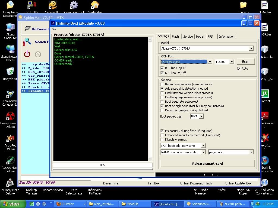Open SpiderMan desktop shortcut

pyautogui.click(x=95, y=5)
